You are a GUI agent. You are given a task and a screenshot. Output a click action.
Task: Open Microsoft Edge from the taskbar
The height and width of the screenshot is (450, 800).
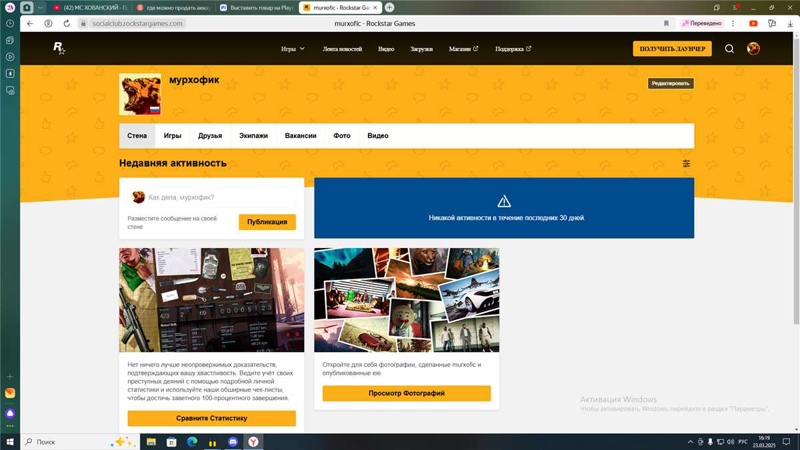tap(192, 441)
